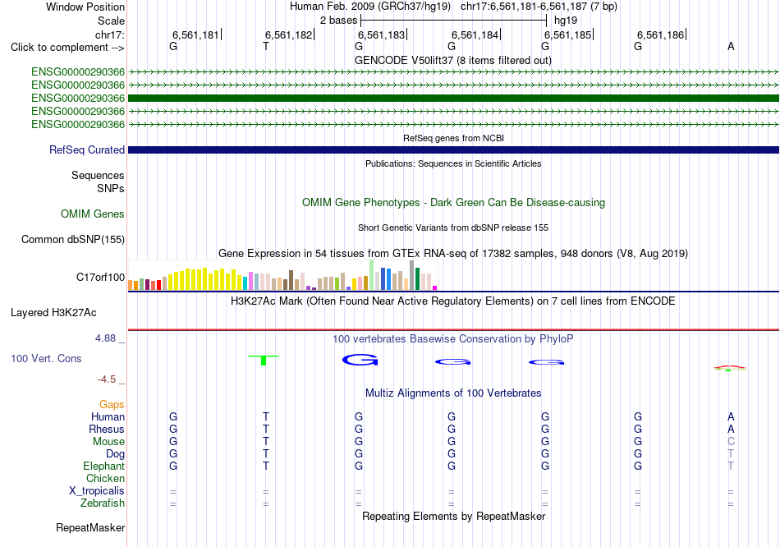Click the Dog alignment row label
The image size is (780, 547).
click(115, 454)
